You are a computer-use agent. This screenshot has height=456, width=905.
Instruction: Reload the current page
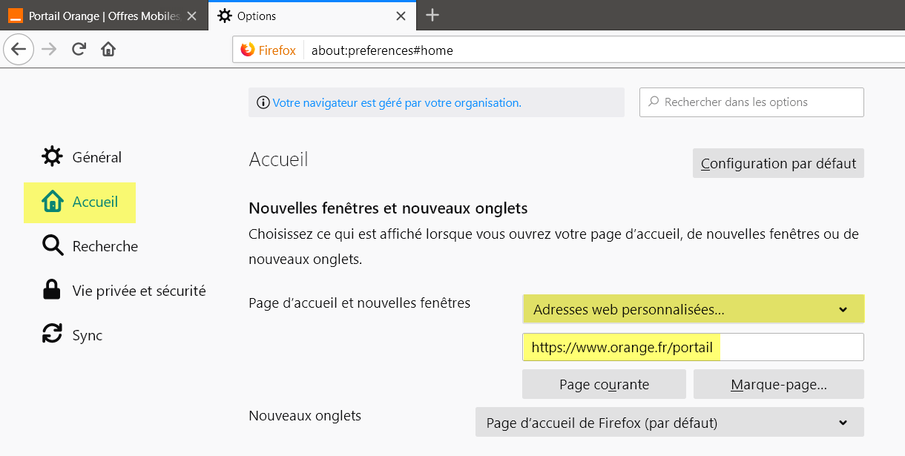(79, 50)
